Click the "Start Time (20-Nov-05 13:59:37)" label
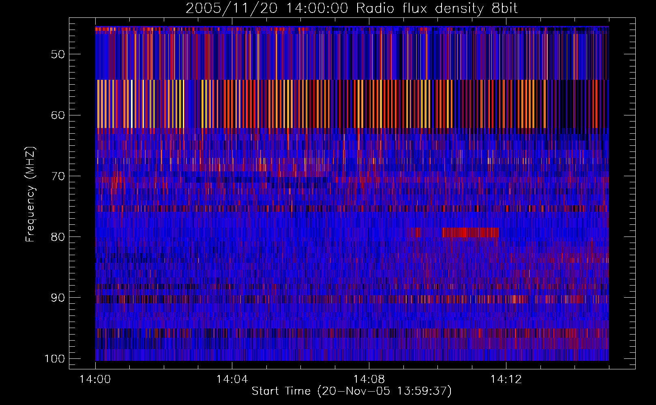 tap(352, 391)
